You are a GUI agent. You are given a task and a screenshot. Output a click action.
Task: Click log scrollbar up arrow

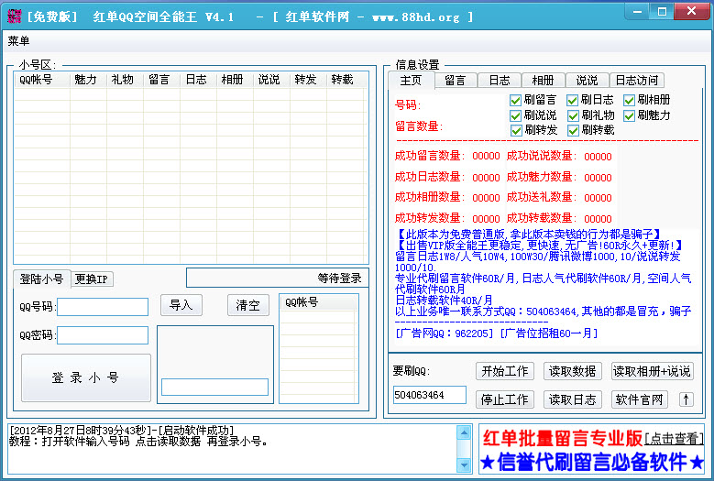(464, 432)
